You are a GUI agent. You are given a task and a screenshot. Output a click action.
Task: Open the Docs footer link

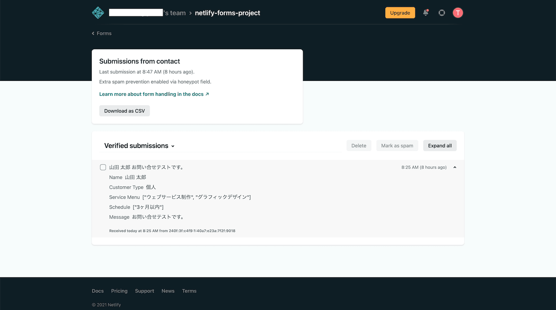pos(98,291)
